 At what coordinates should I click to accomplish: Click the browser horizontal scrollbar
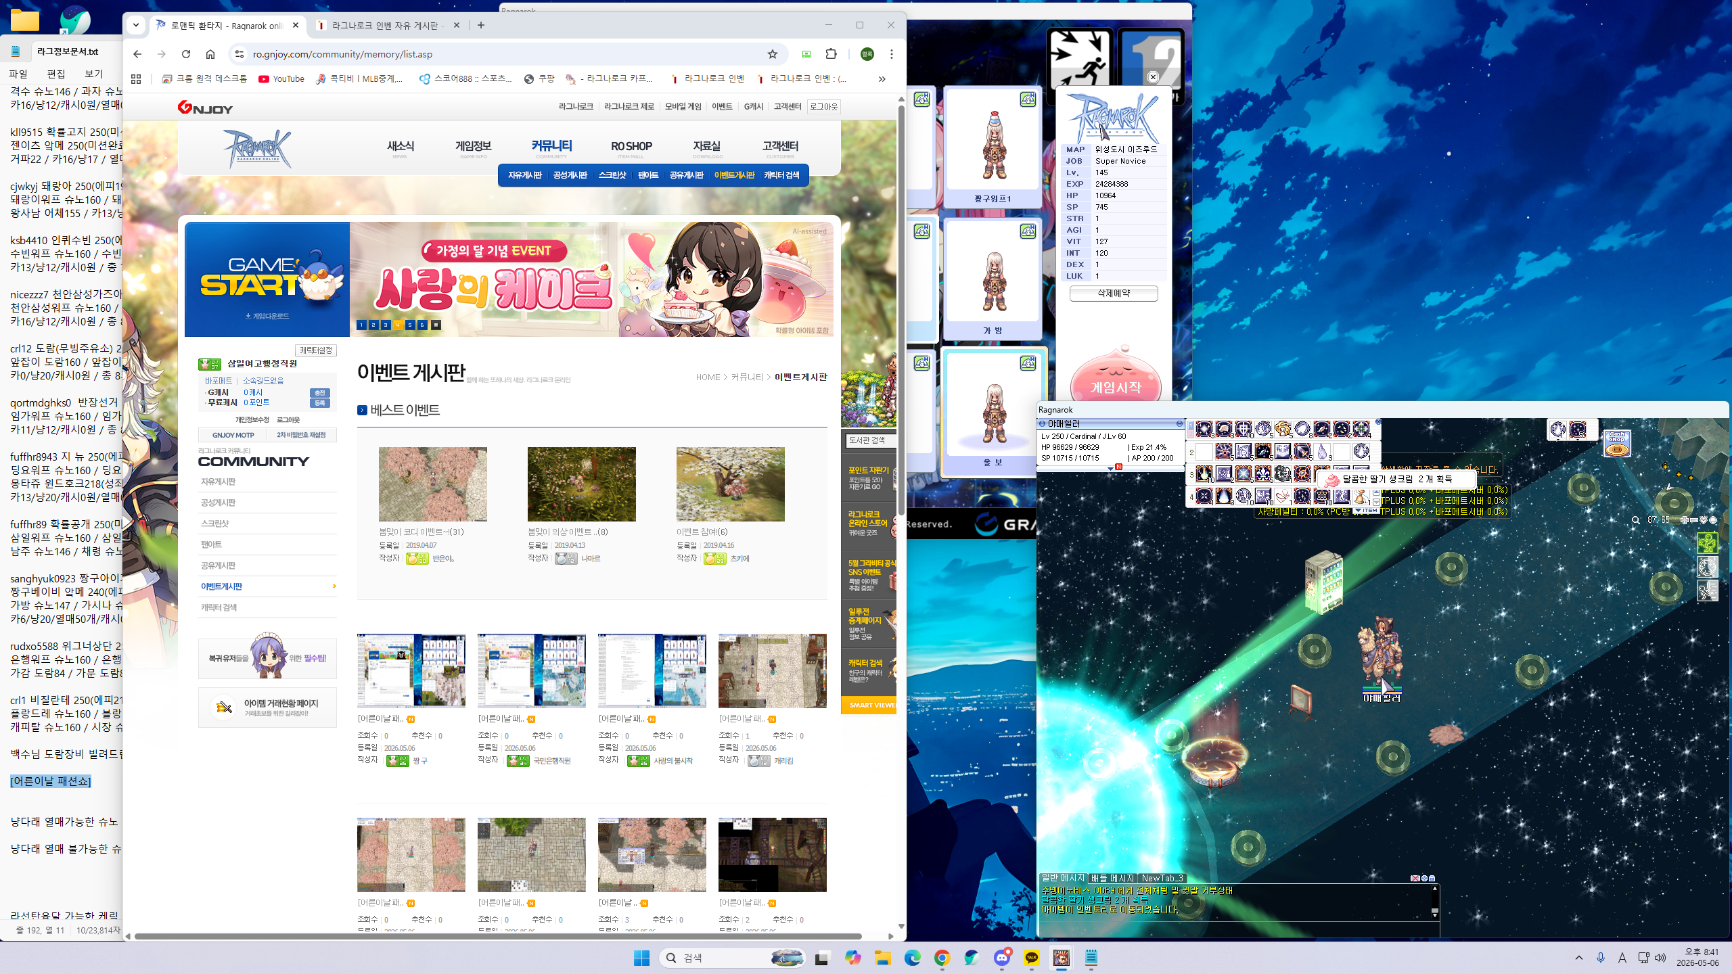tap(498, 937)
